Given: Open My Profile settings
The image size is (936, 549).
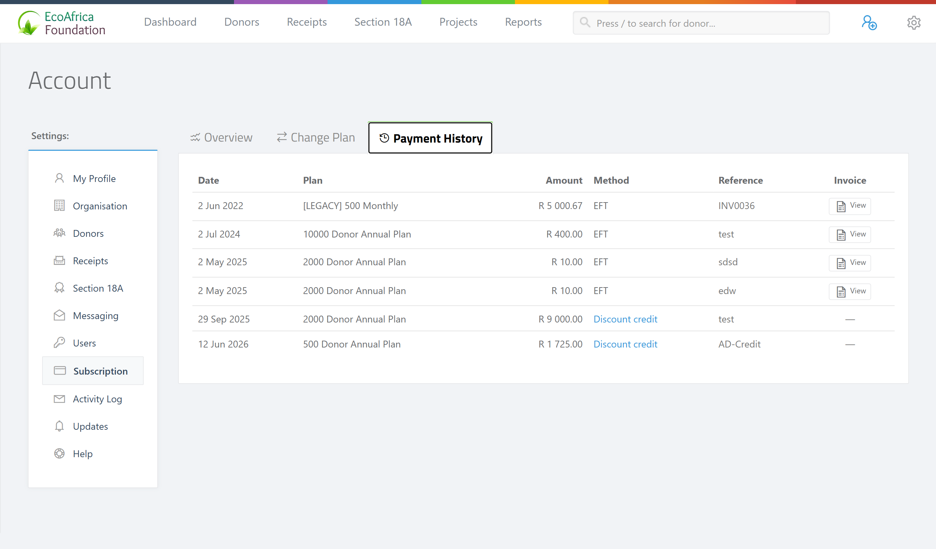Looking at the screenshot, I should coord(93,178).
